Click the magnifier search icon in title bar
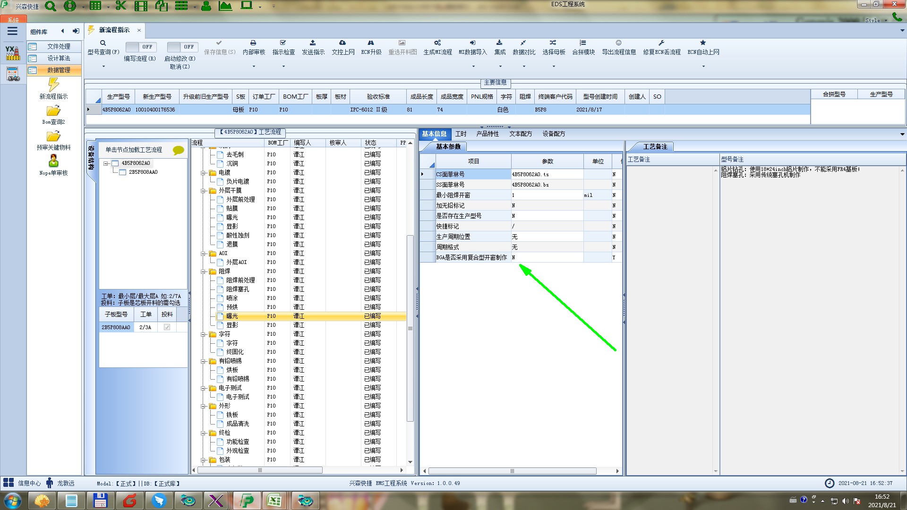Screen dimensions: 907x510 point(50,6)
